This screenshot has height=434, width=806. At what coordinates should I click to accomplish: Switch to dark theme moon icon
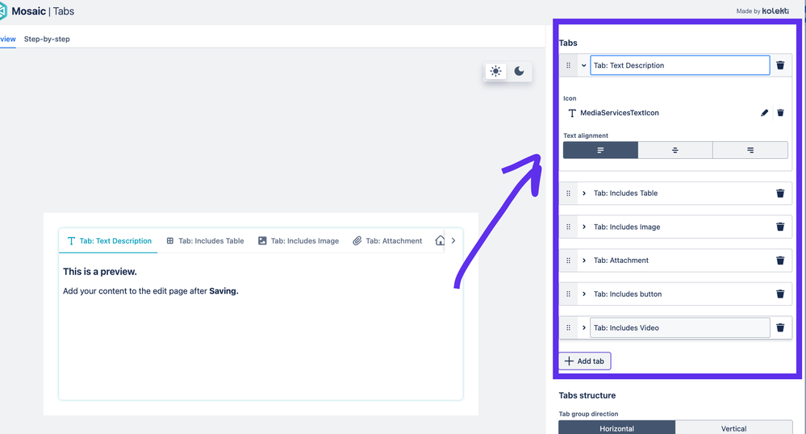click(519, 71)
